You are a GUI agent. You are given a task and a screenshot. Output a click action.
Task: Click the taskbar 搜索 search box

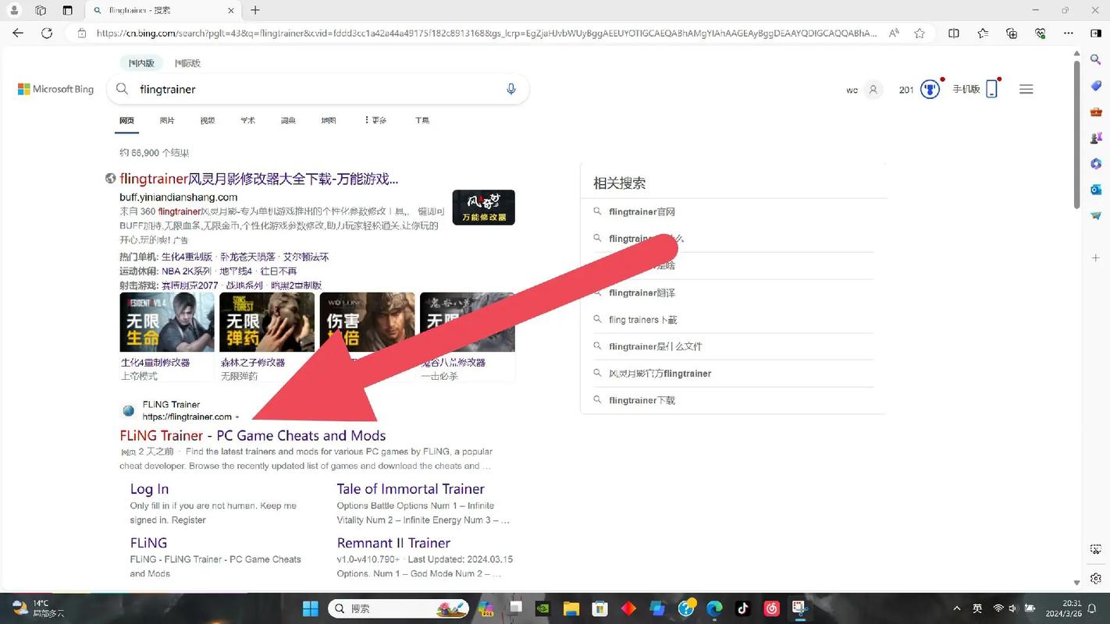click(400, 608)
